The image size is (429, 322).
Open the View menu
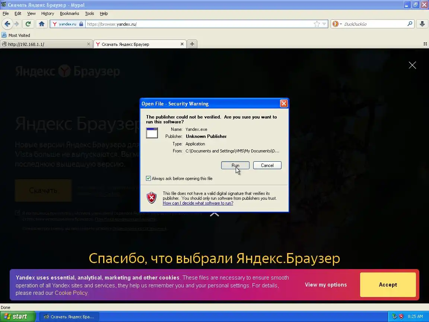(31, 13)
